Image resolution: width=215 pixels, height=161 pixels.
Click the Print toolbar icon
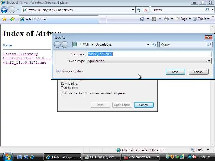[166, 19]
